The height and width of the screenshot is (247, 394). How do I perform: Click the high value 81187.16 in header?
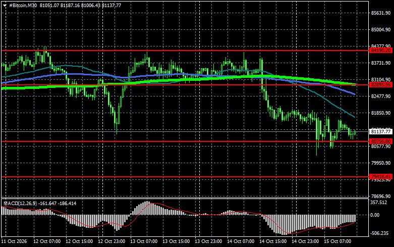pos(70,5)
